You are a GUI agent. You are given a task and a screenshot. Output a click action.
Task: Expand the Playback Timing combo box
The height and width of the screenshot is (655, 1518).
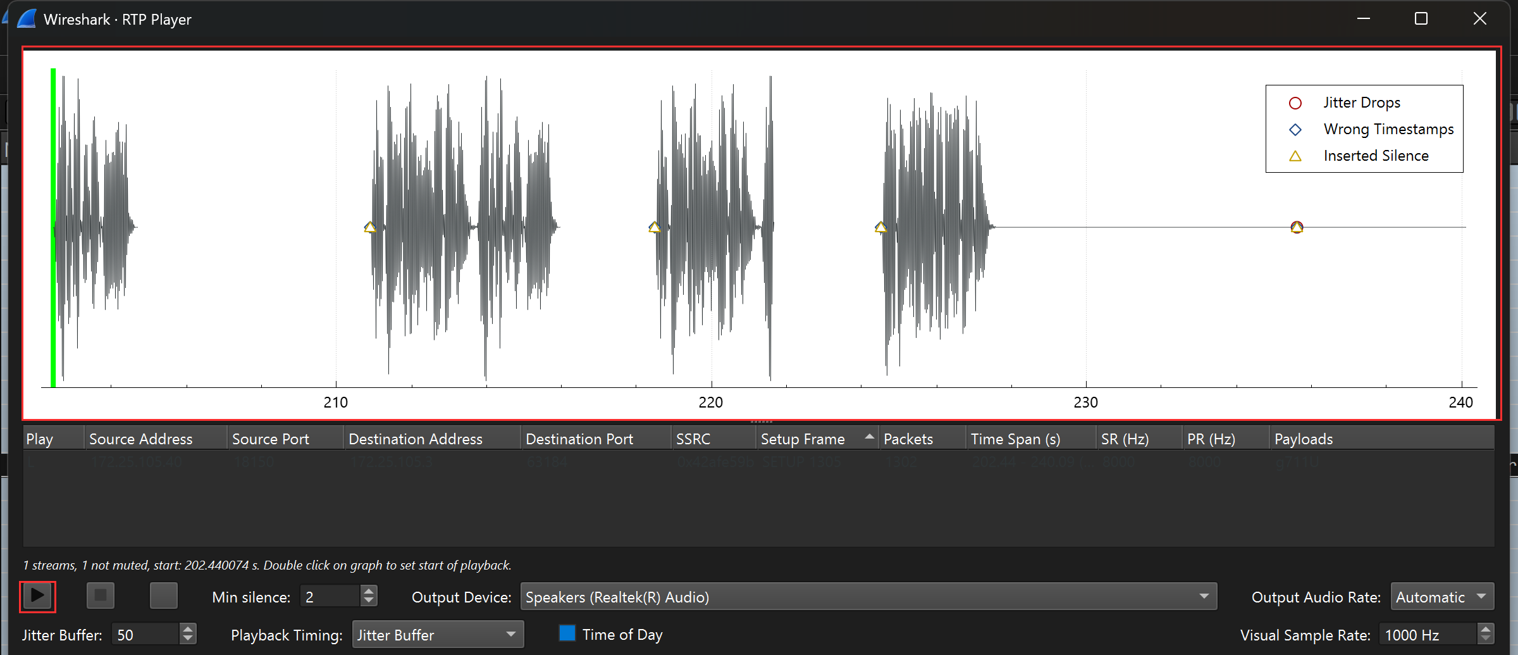pyautogui.click(x=438, y=634)
